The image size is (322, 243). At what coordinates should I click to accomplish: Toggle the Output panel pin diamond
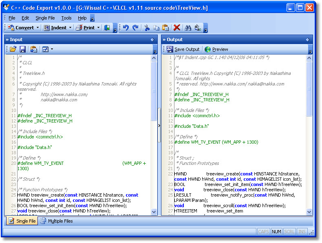(x=307, y=39)
